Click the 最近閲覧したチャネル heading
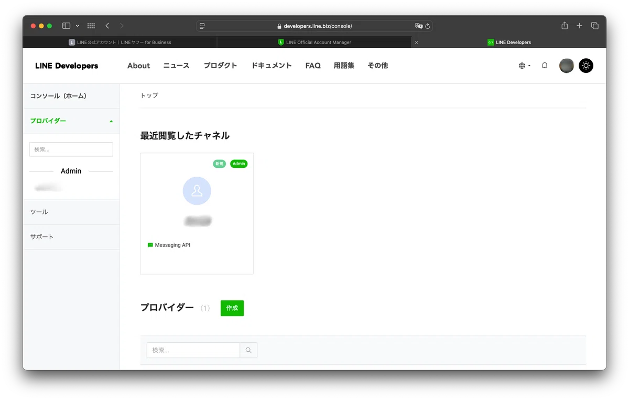Image resolution: width=629 pixels, height=400 pixels. [x=185, y=136]
